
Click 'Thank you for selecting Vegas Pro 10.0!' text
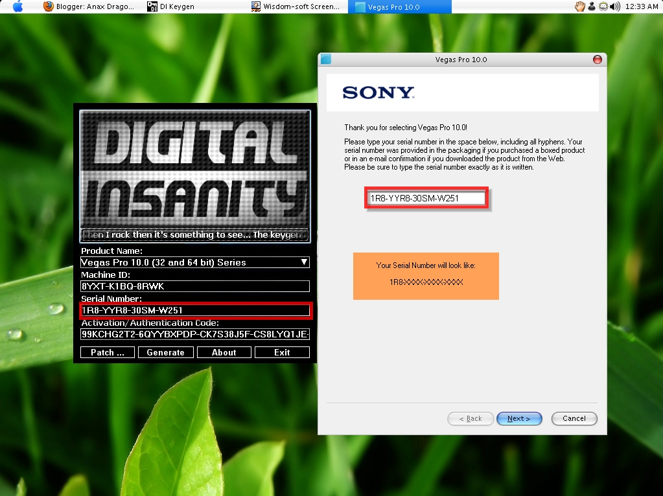406,127
